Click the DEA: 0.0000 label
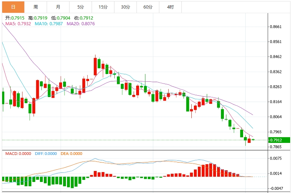293x193 pixels. click(71, 154)
